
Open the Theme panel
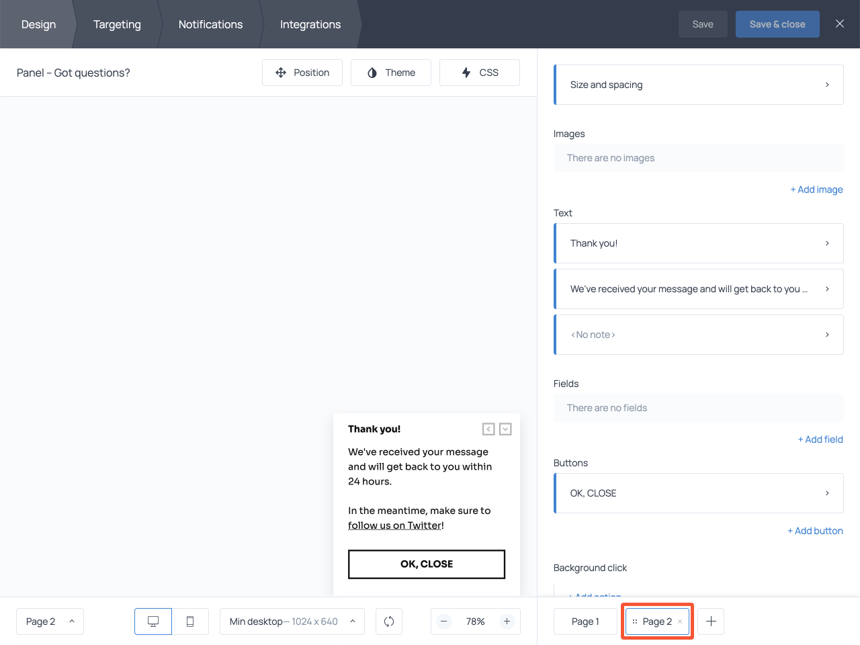[x=390, y=72]
